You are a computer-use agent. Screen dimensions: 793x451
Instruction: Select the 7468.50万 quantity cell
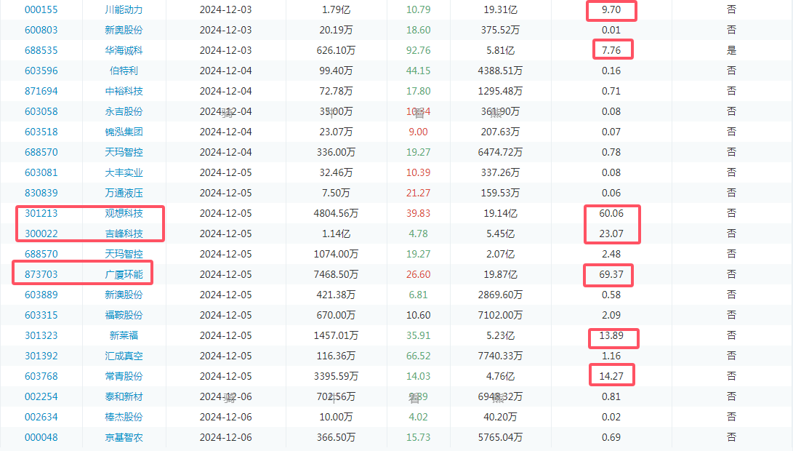[x=336, y=274]
